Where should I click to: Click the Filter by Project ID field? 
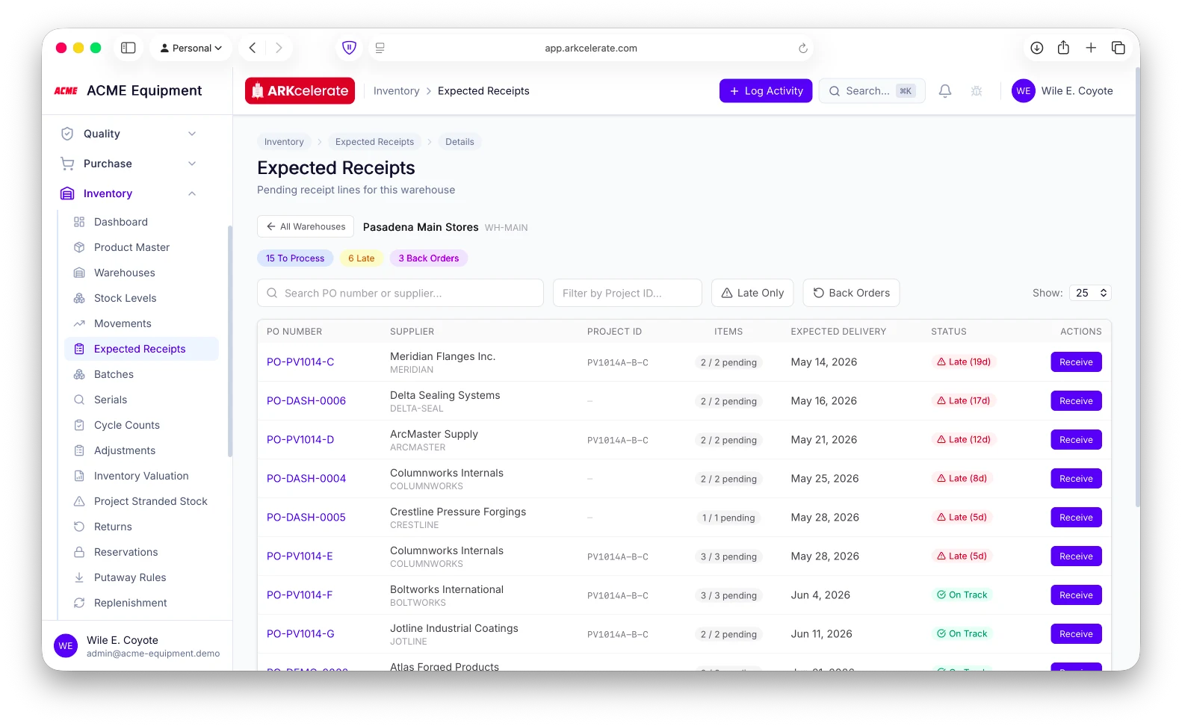(x=628, y=293)
